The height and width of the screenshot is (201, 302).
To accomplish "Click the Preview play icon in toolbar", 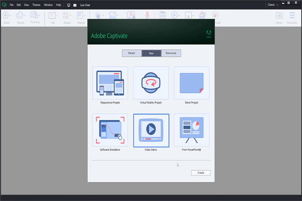I will coord(174,15).
